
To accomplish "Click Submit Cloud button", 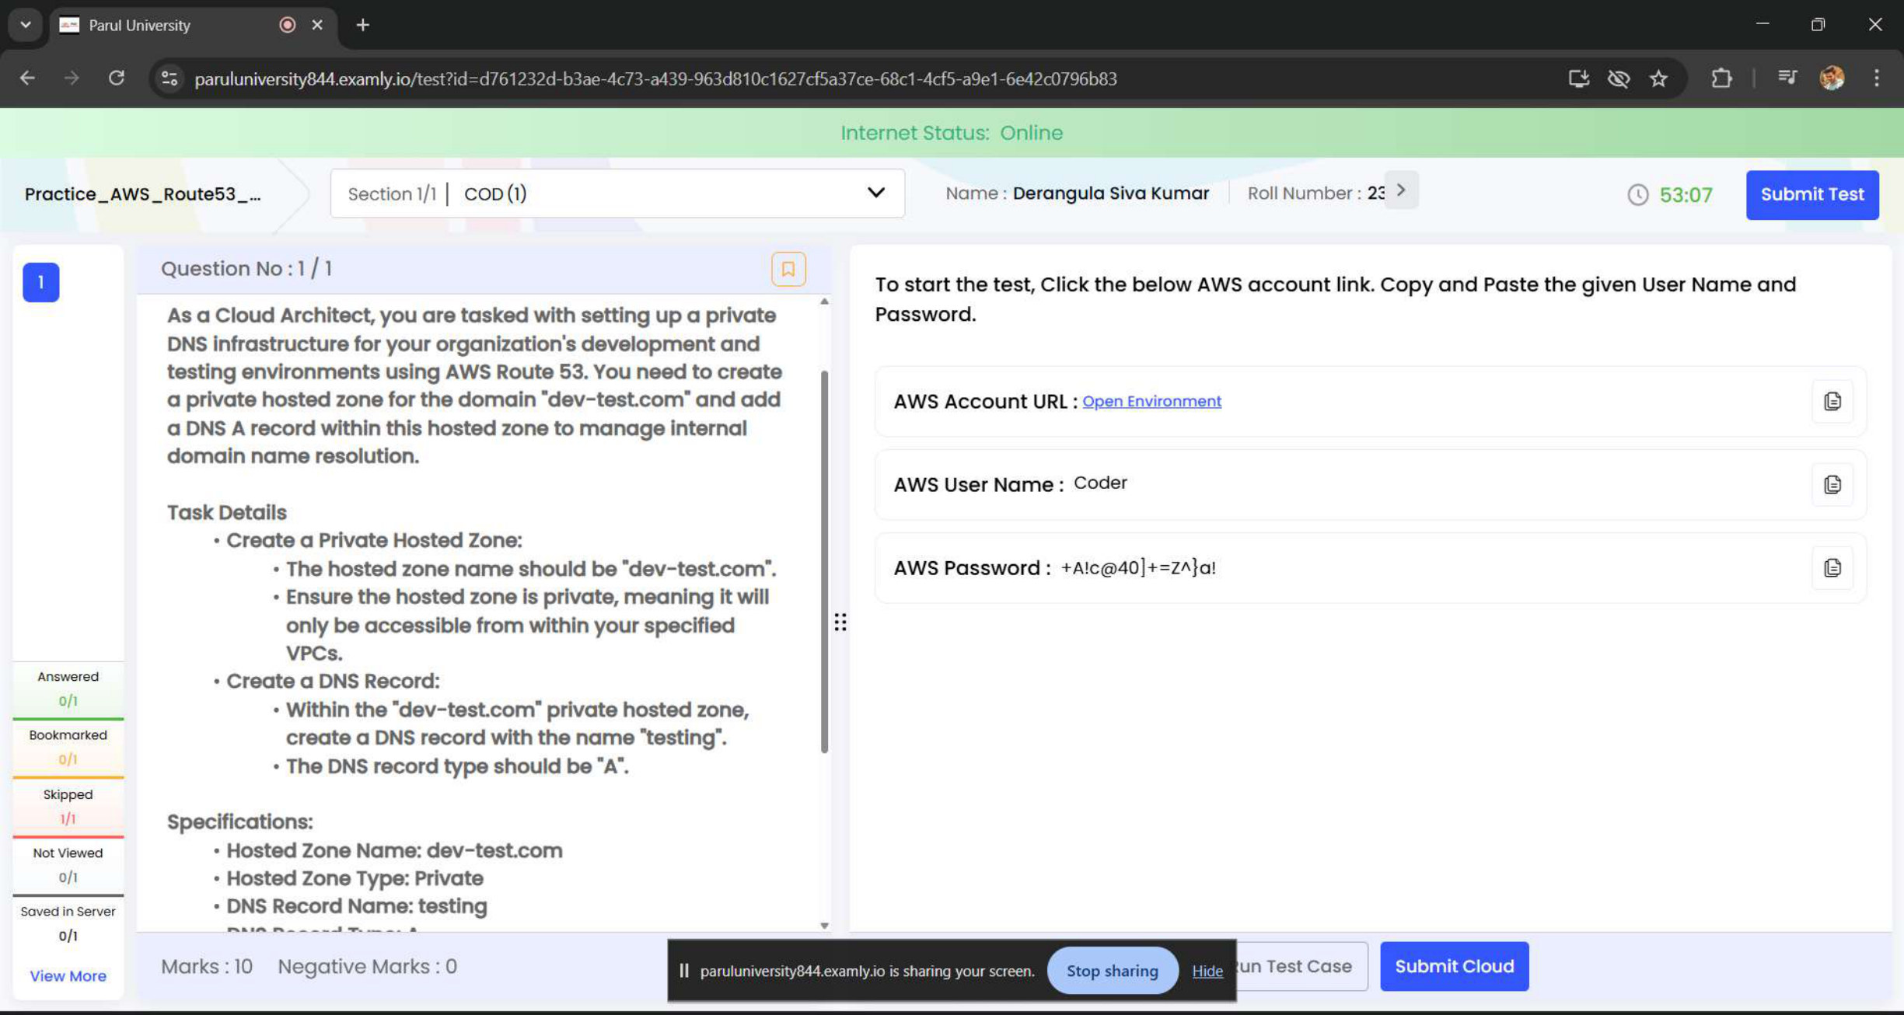I will tap(1454, 966).
